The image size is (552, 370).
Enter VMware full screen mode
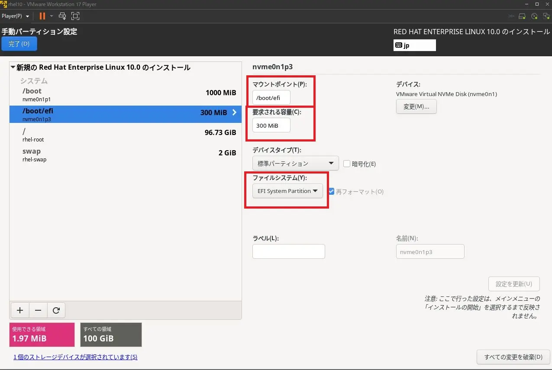75,16
